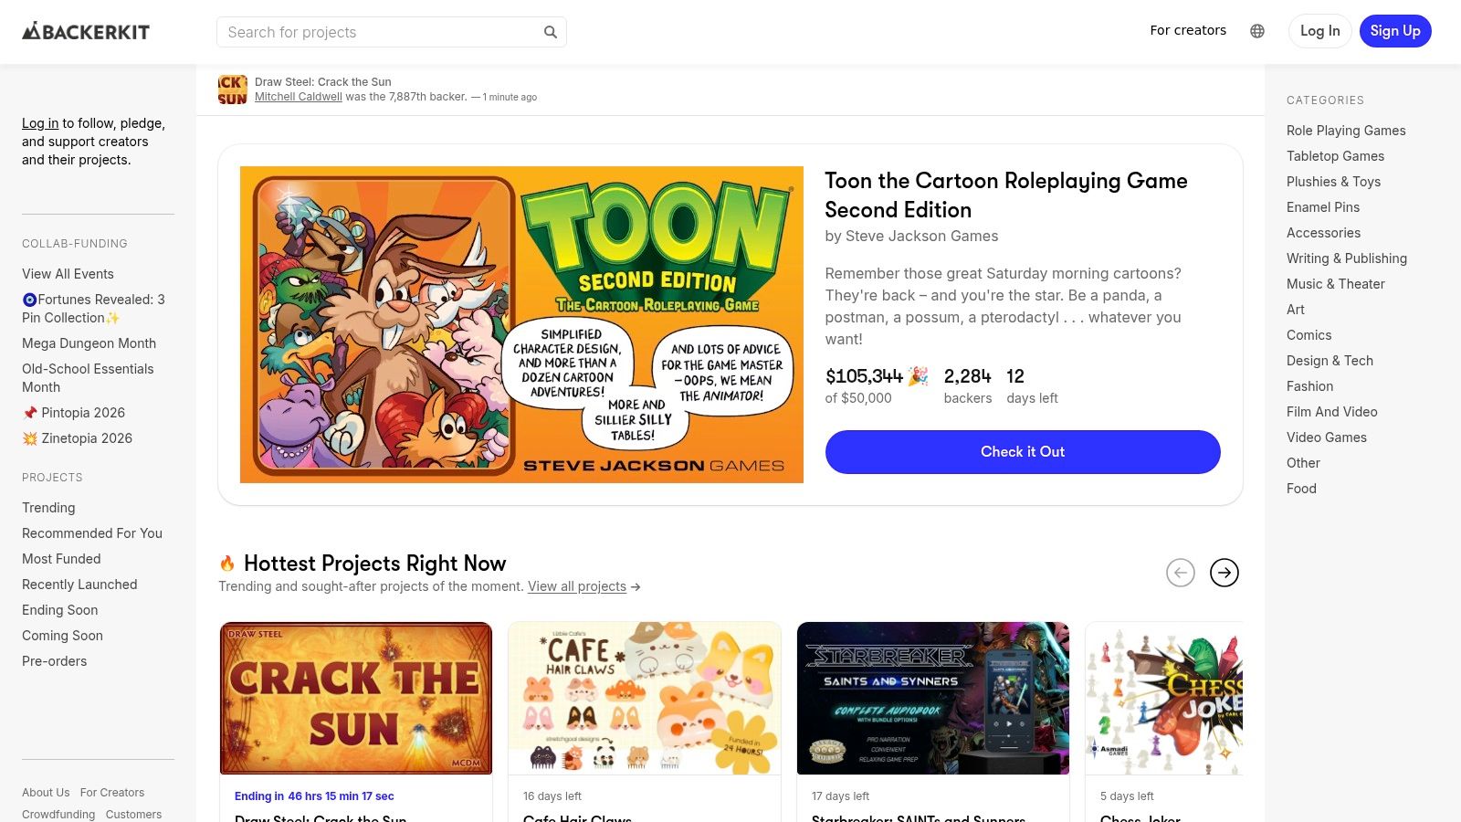The height and width of the screenshot is (822, 1461).
Task: Click the previous carousel arrow
Action: tap(1181, 573)
